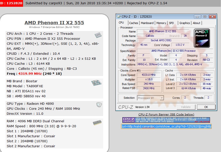
Task: Click the Specification field in CPU-Z
Action: pyautogui.click(x=175, y=51)
